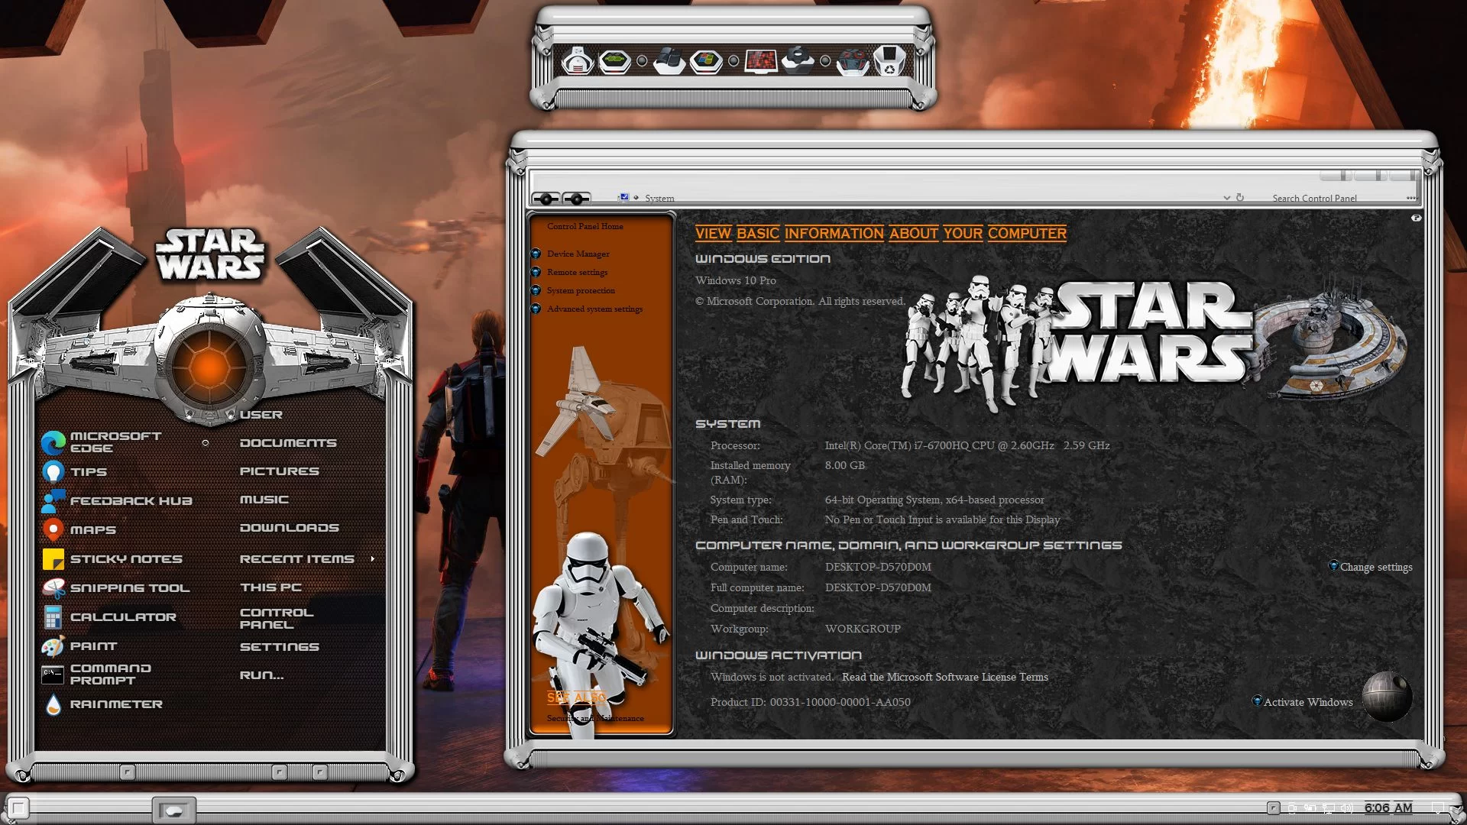Click Activate Windows link
Image resolution: width=1467 pixels, height=825 pixels.
[1307, 703]
